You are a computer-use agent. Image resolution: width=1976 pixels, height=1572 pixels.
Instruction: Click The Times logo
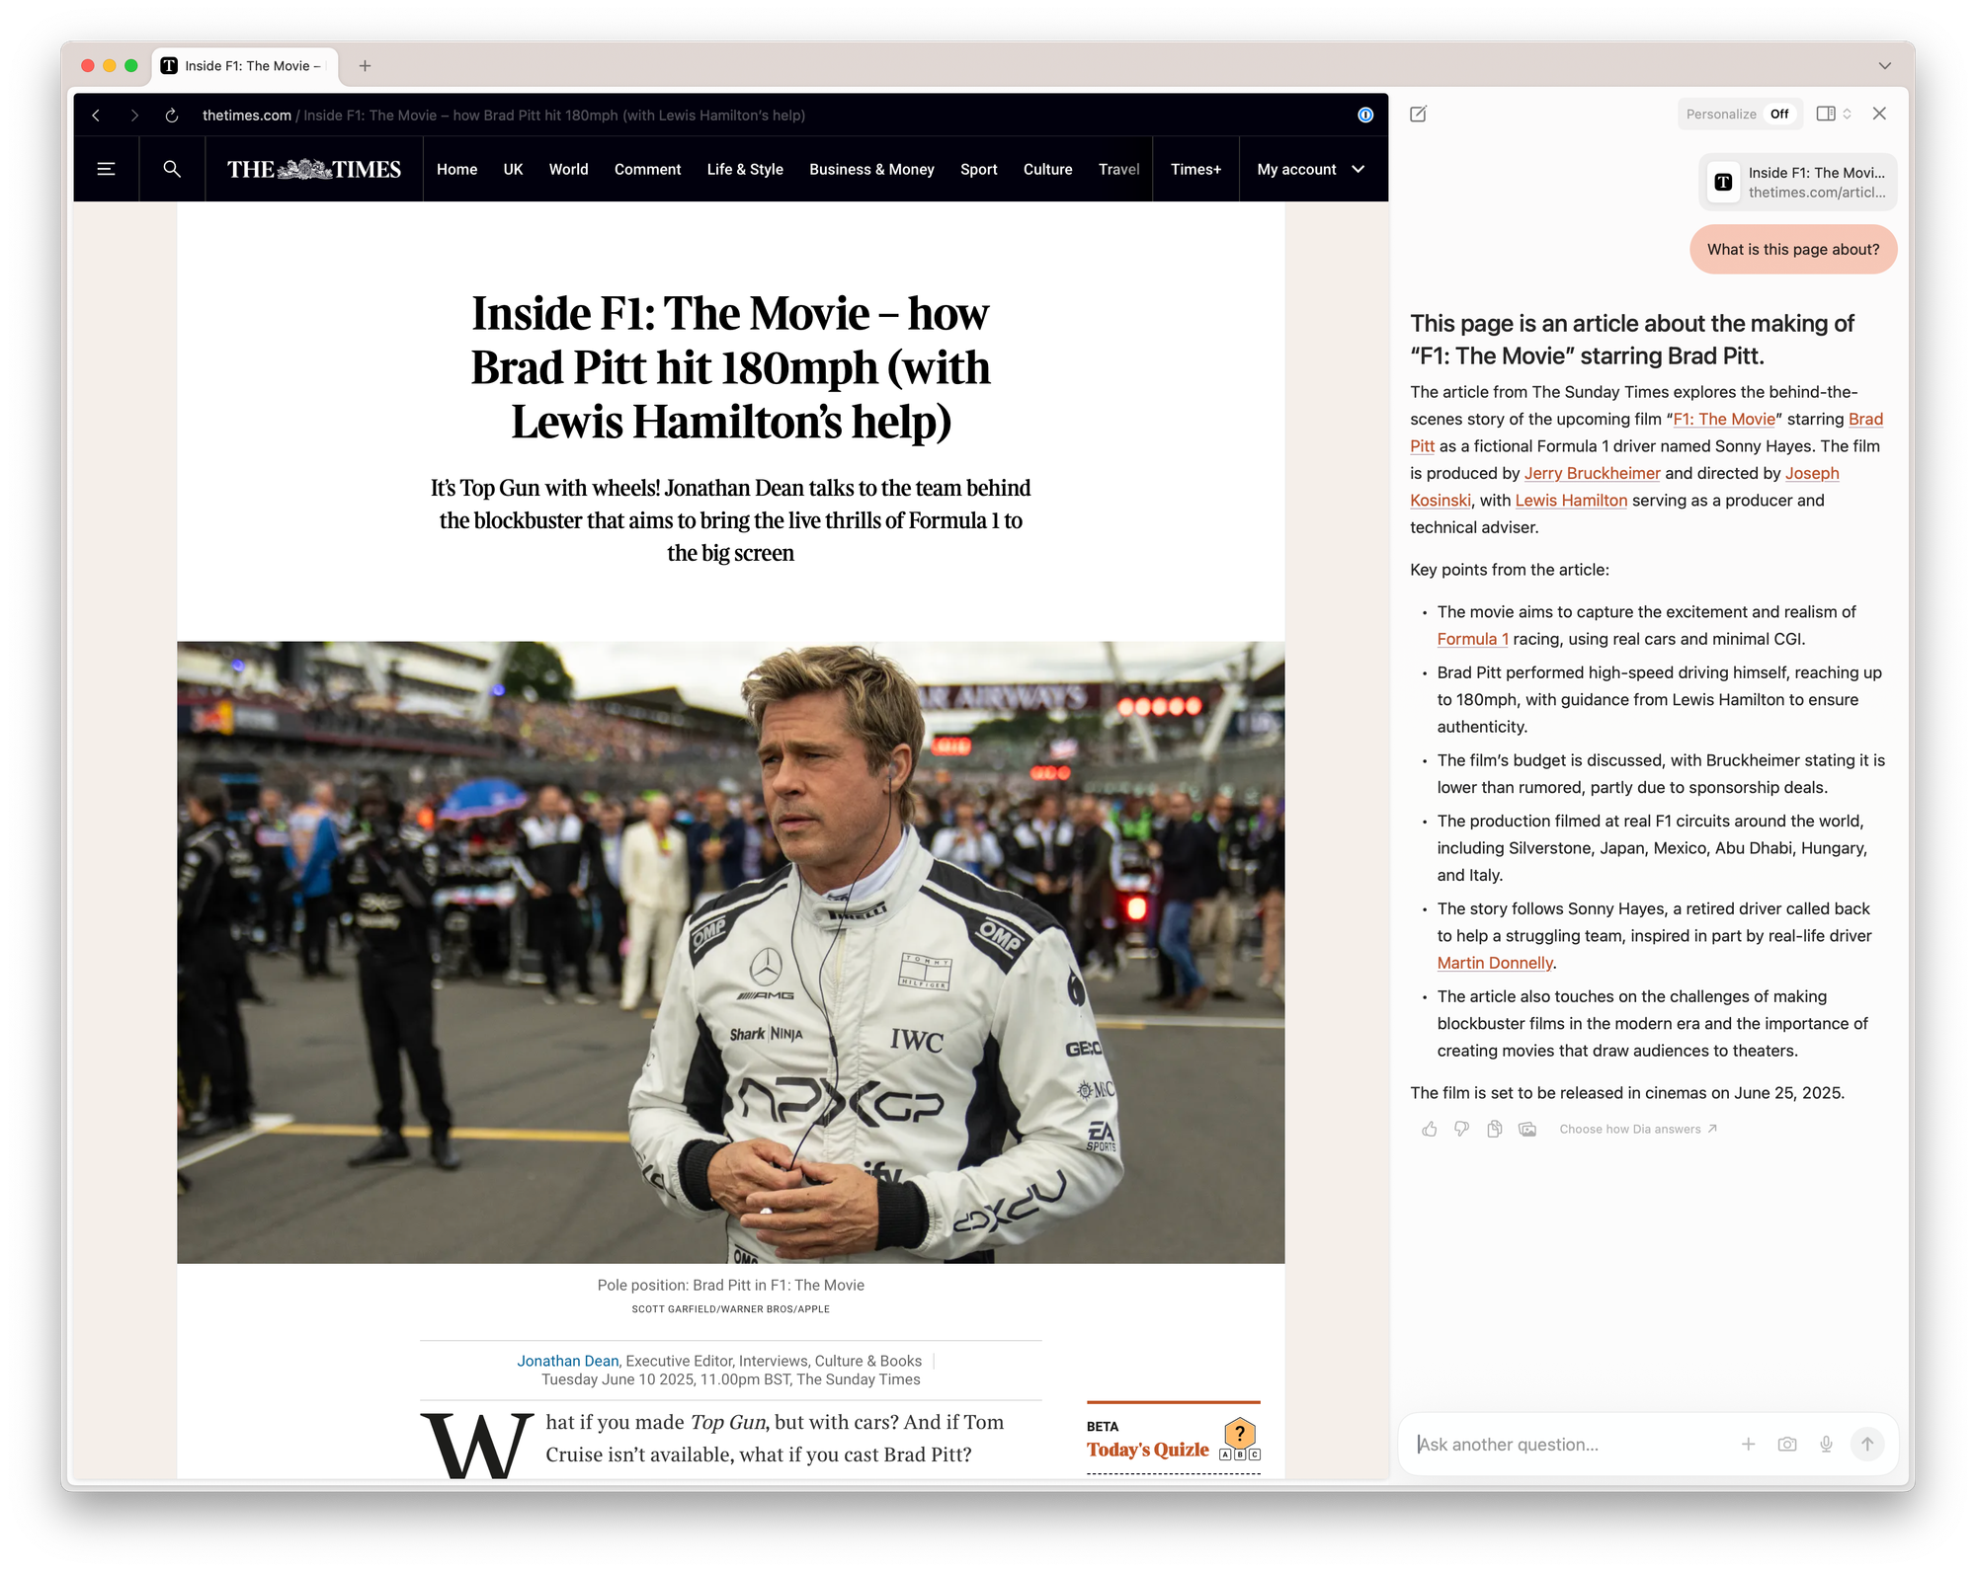(x=314, y=170)
